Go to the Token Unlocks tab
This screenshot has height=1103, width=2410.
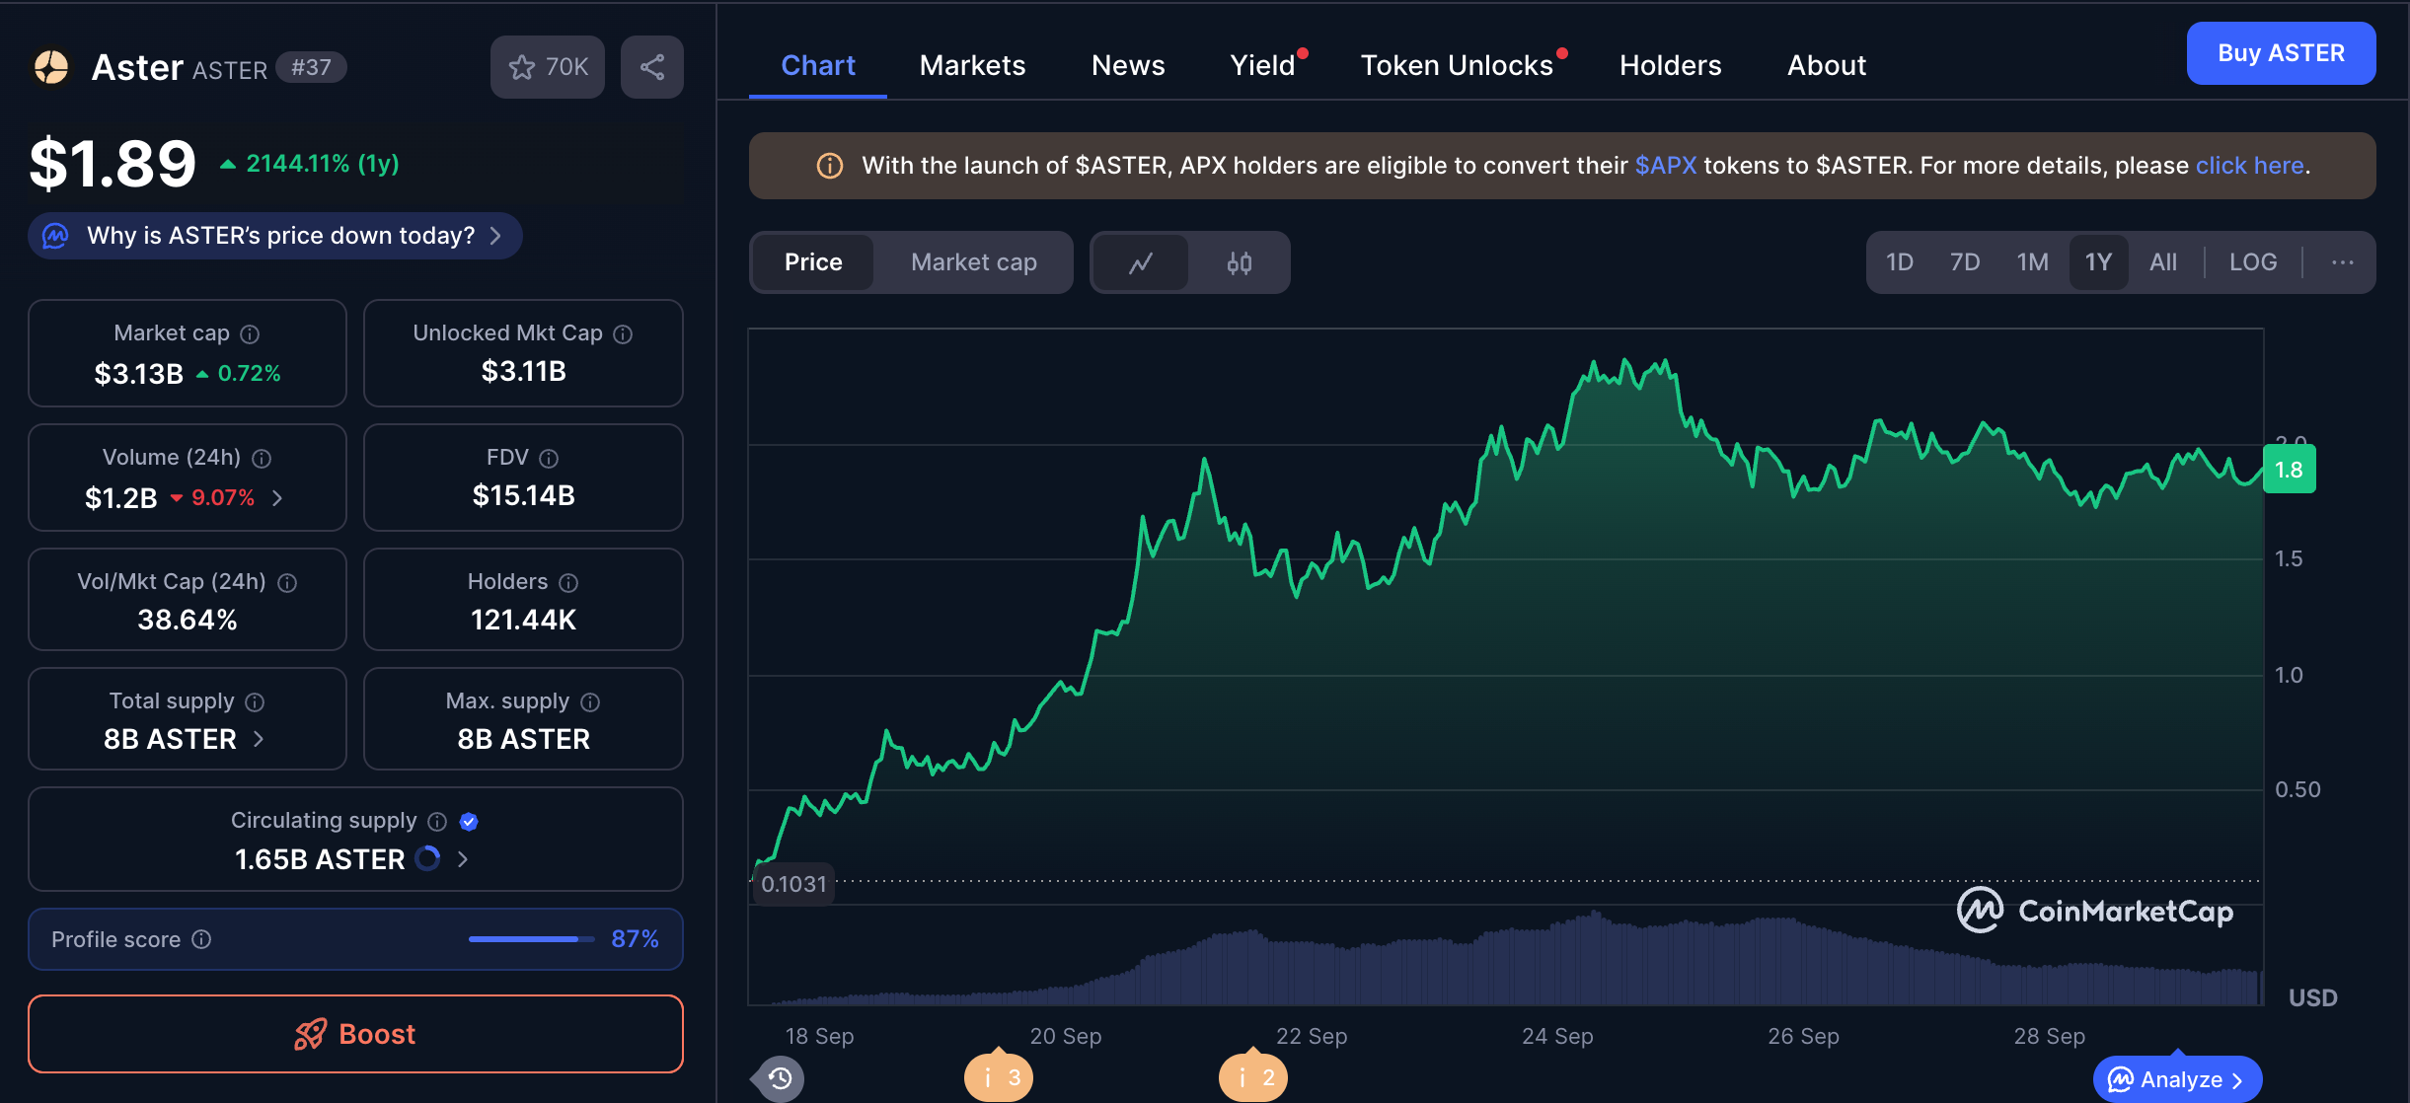tap(1457, 65)
